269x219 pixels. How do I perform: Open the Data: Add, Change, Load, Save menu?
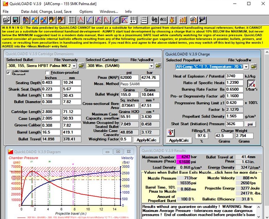(x=46, y=11)
